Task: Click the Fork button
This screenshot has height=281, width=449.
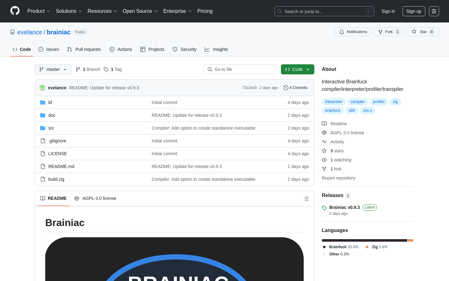Action: (x=389, y=32)
